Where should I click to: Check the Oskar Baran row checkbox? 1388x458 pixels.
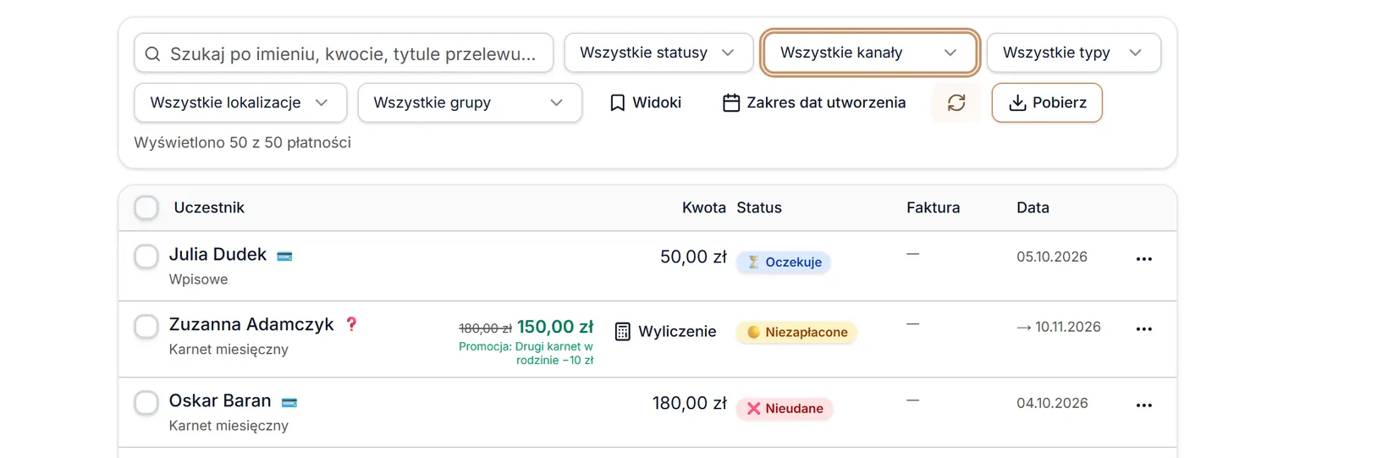click(146, 403)
